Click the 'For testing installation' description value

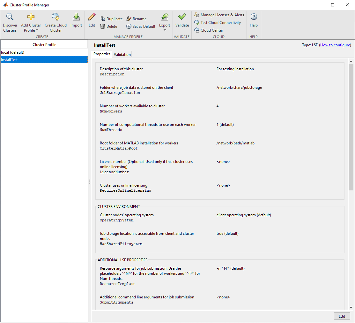(x=235, y=69)
